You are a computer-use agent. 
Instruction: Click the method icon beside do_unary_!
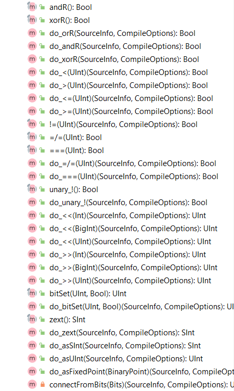click(32, 203)
